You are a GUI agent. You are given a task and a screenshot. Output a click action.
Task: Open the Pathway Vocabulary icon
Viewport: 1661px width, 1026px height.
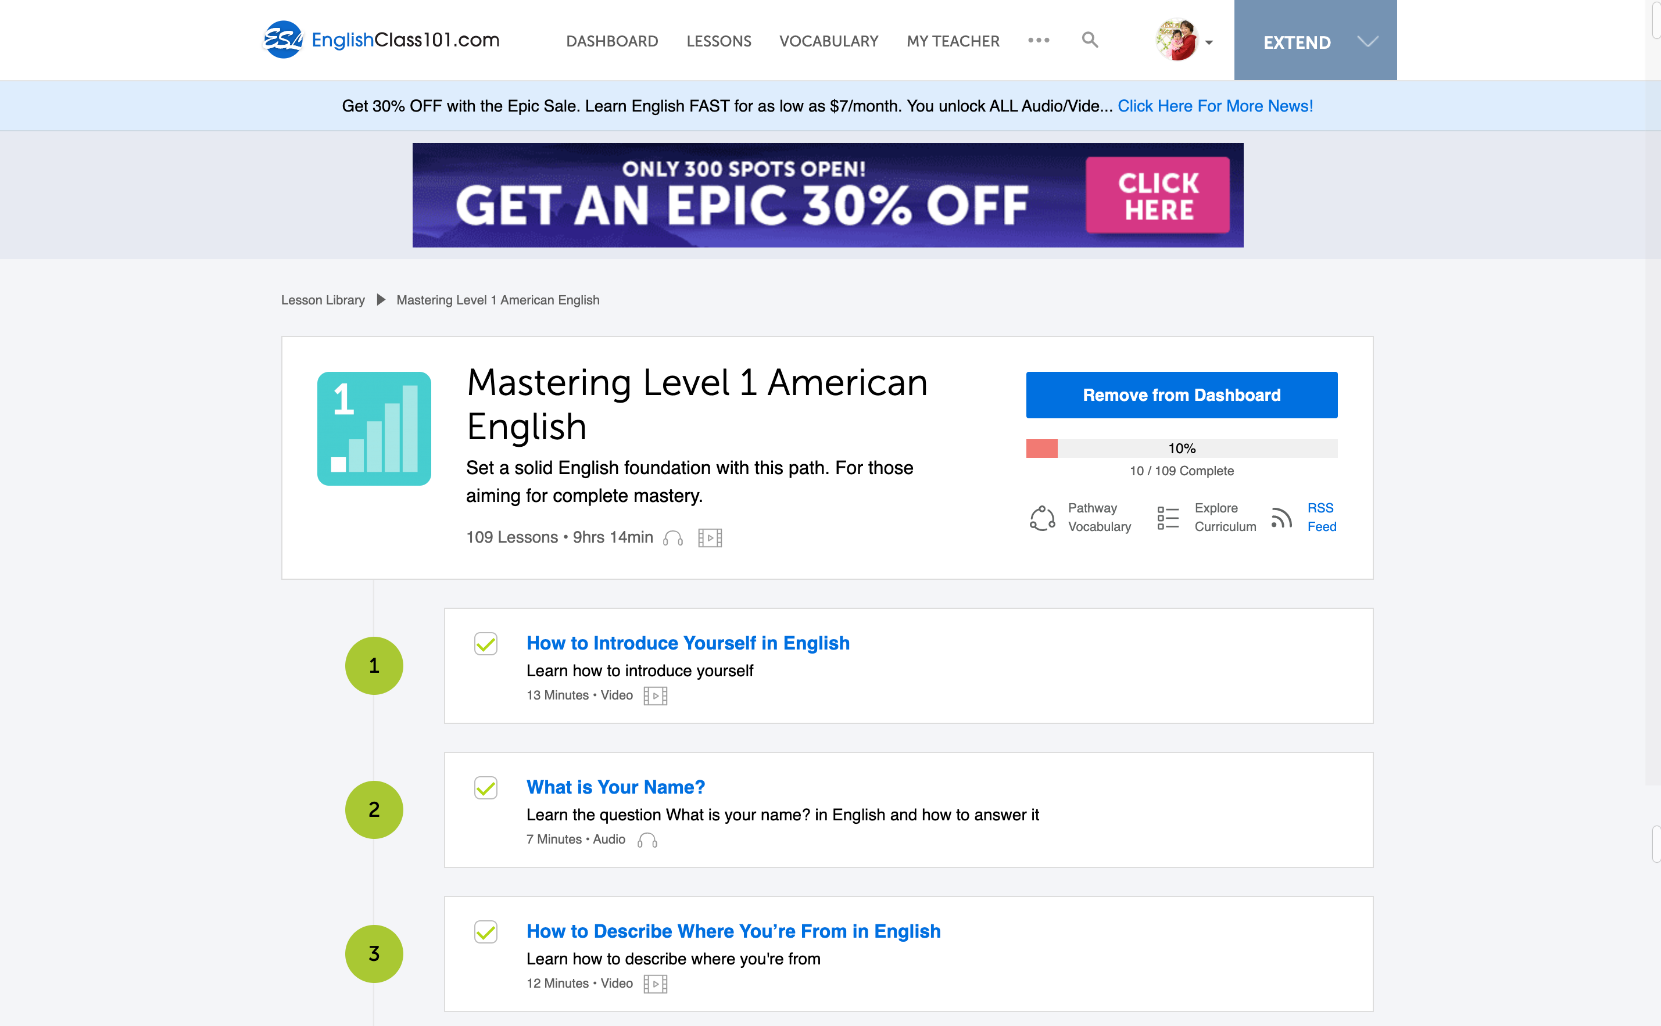click(1042, 518)
